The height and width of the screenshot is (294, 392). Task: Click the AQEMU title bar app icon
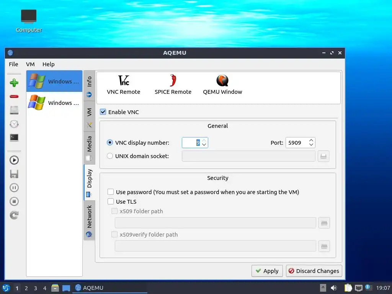pyautogui.click(x=10, y=53)
